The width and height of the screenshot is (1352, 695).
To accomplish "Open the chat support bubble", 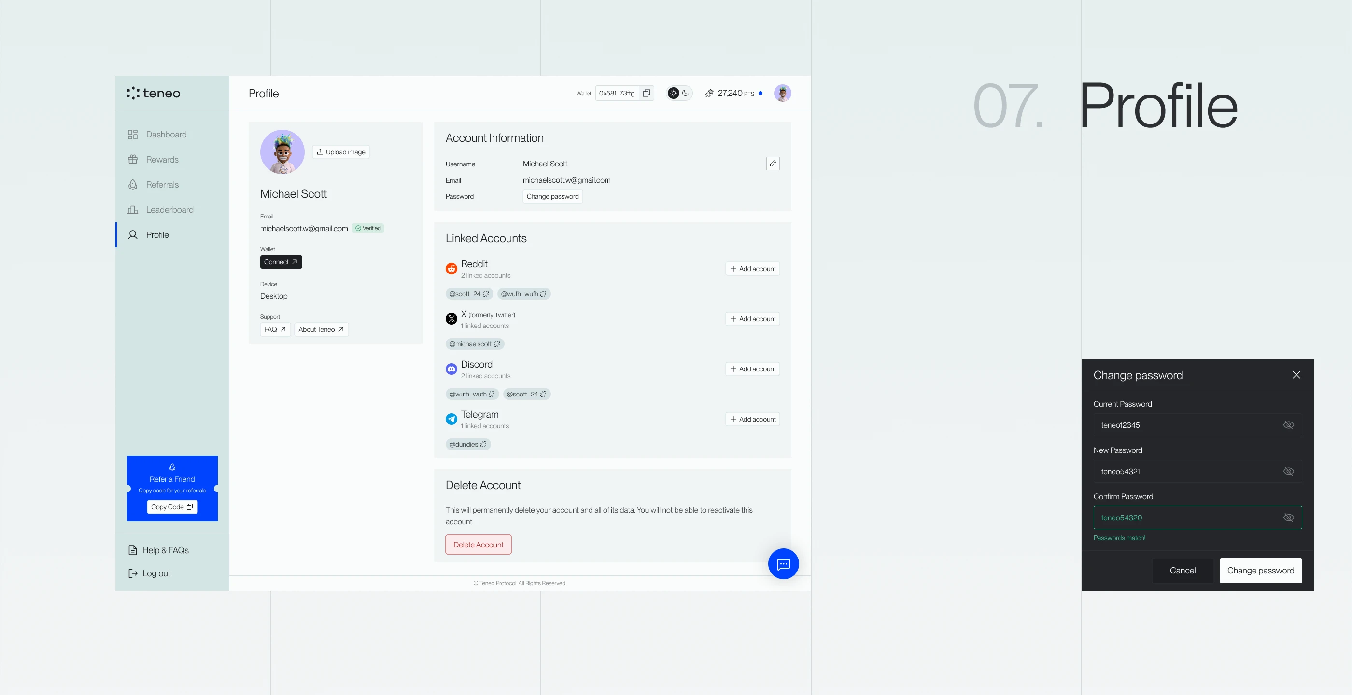I will (783, 564).
